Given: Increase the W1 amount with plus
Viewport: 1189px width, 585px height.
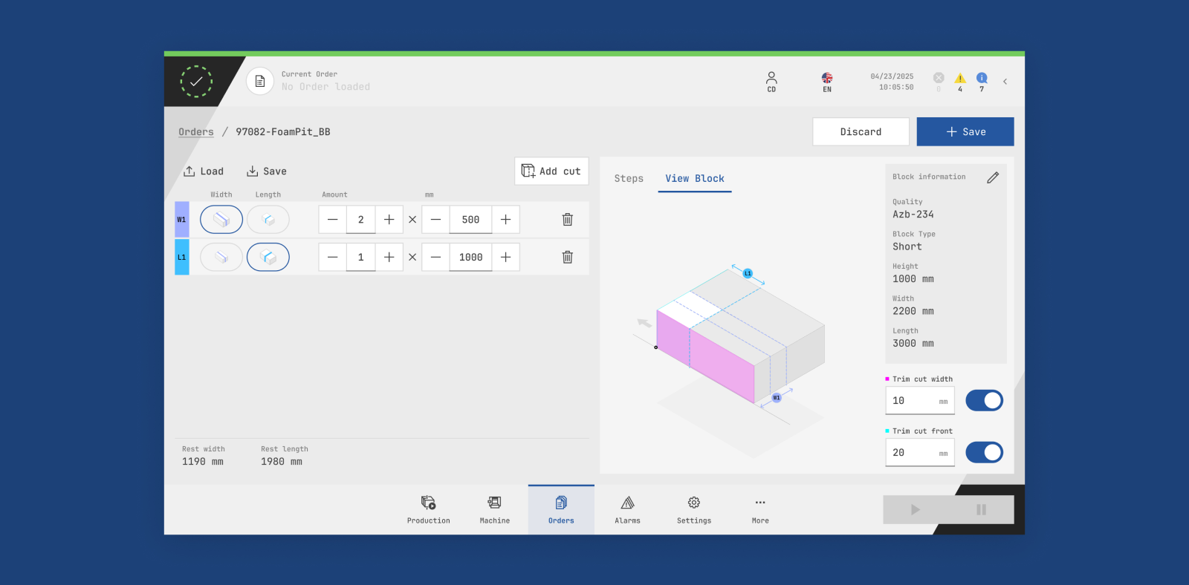Looking at the screenshot, I should [389, 220].
